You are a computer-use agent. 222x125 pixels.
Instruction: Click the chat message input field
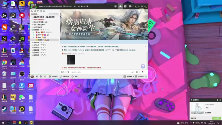point(100,72)
